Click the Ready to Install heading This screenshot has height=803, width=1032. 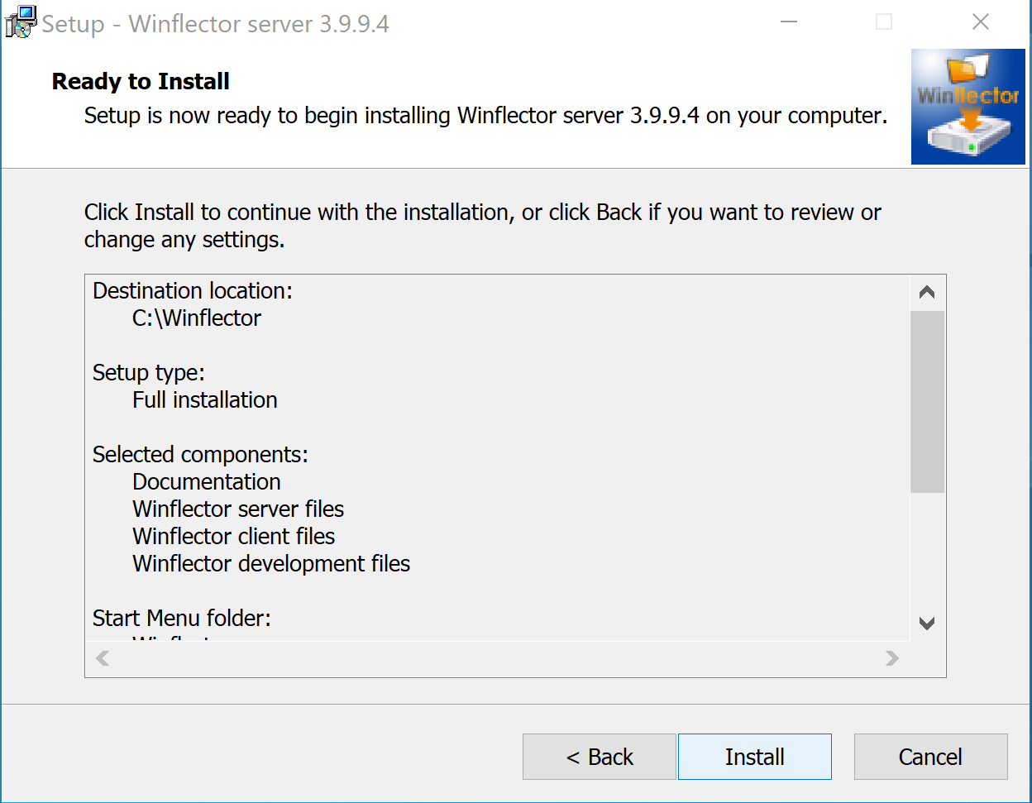(x=141, y=82)
